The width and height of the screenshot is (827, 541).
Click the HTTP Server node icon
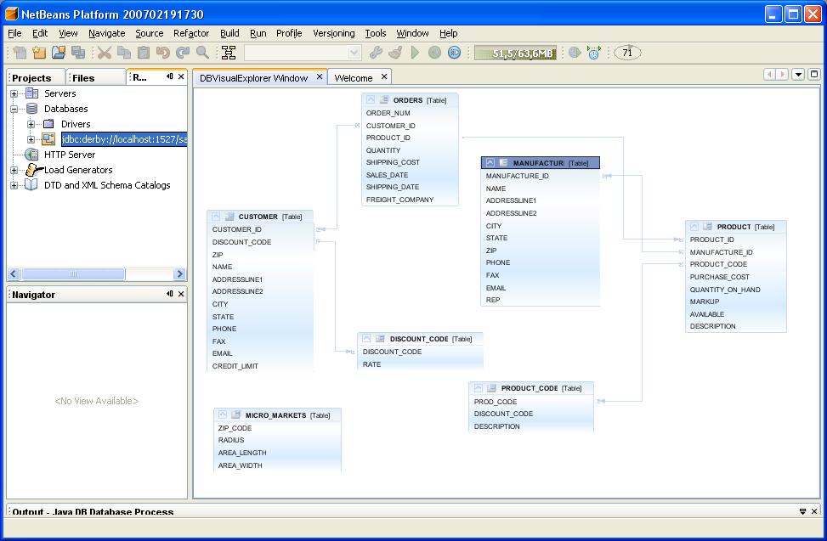click(x=31, y=155)
